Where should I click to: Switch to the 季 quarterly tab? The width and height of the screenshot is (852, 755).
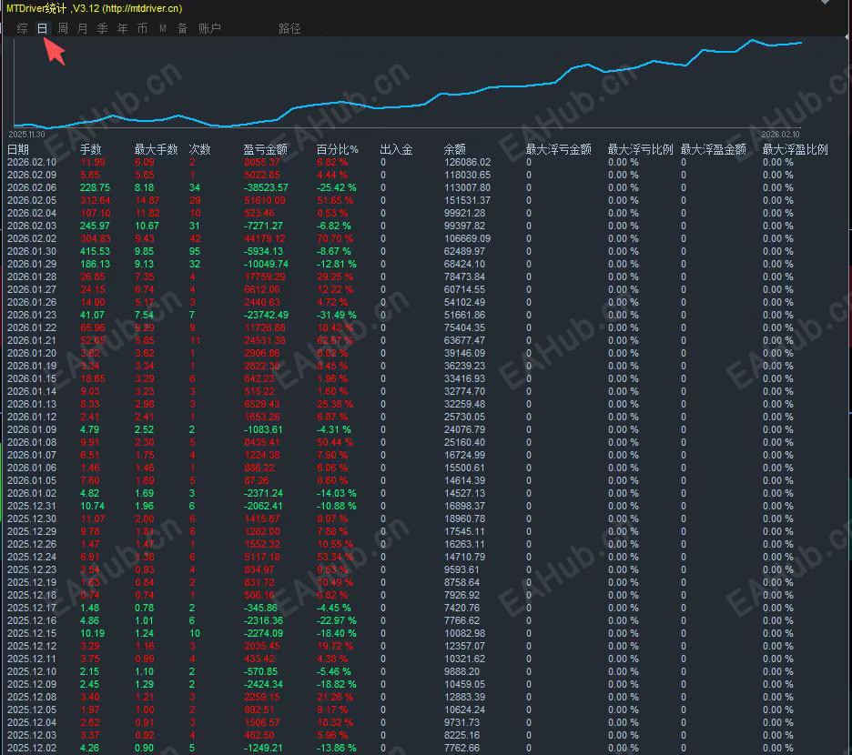102,28
